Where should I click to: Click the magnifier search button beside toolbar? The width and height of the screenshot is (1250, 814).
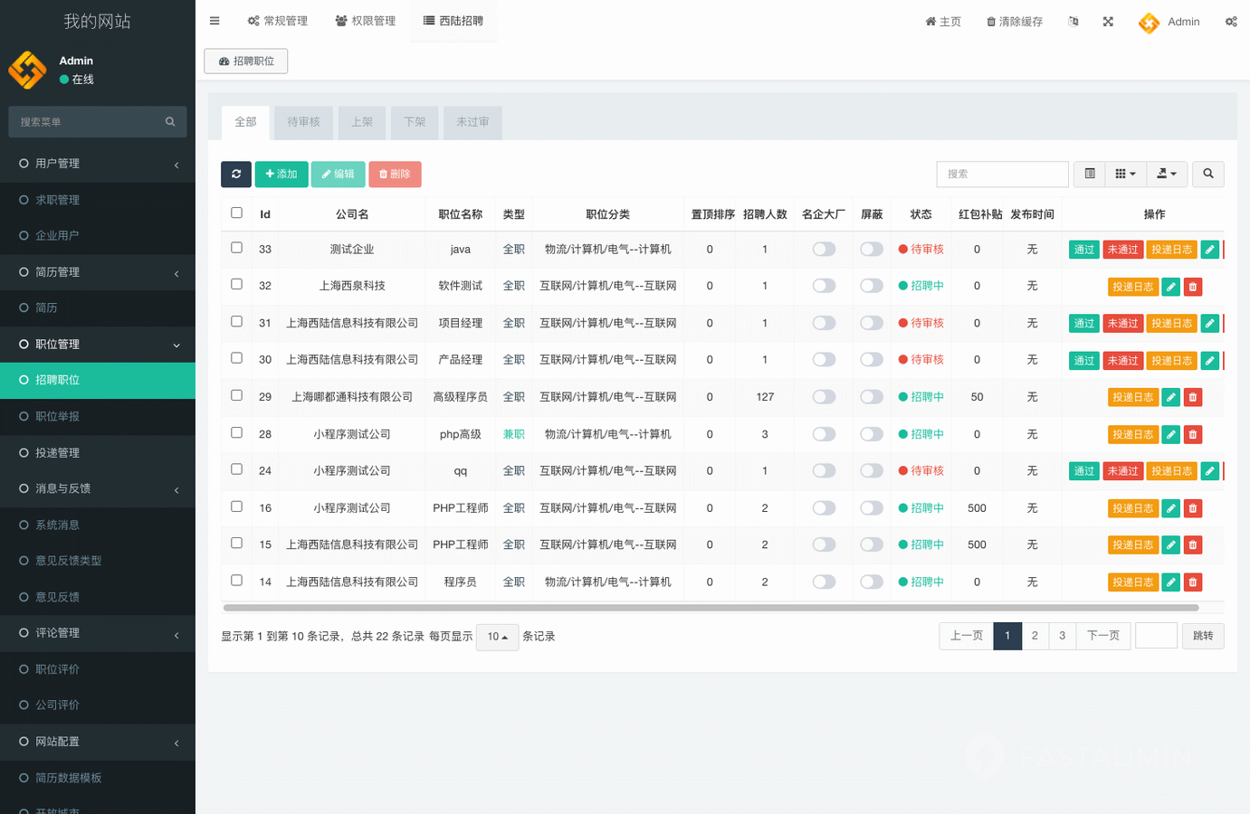(x=1207, y=174)
